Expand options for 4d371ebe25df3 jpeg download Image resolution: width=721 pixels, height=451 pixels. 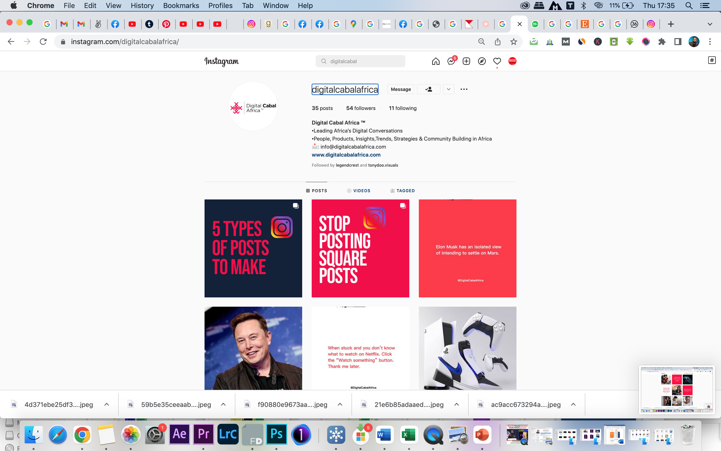coord(107,404)
